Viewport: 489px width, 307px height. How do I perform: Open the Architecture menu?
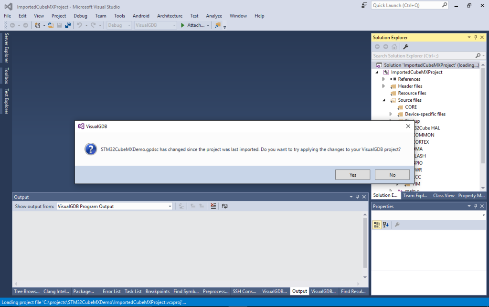(x=170, y=16)
